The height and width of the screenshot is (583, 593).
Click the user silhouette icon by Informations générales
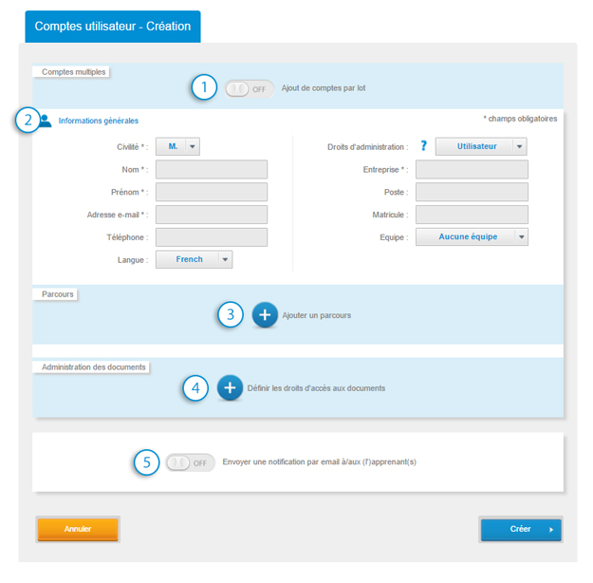[x=46, y=121]
